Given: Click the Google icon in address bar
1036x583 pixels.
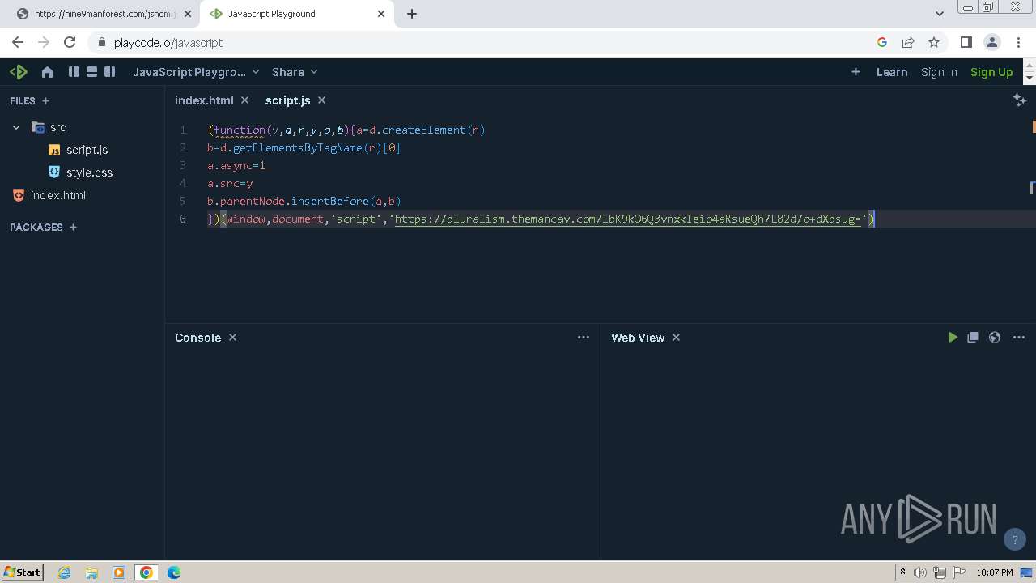Looking at the screenshot, I should point(882,42).
